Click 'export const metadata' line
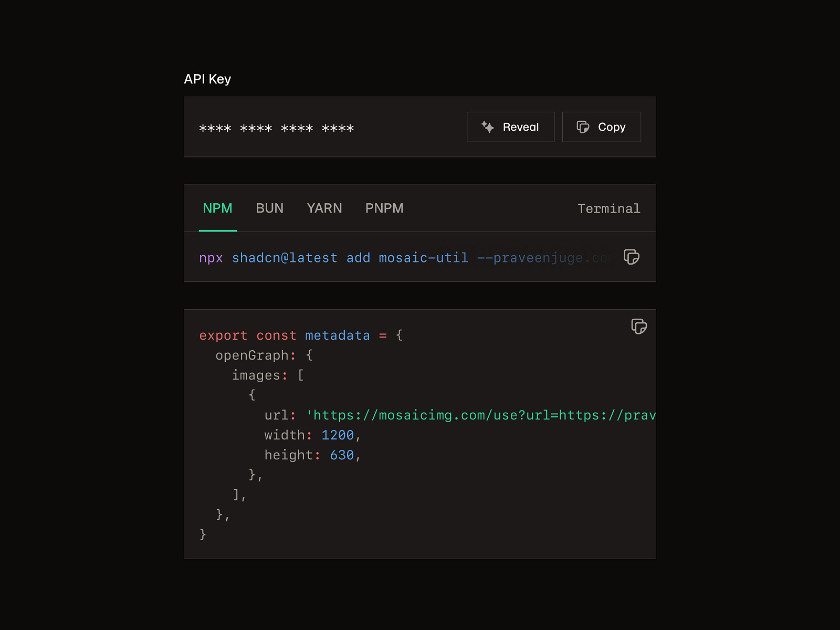 click(301, 335)
